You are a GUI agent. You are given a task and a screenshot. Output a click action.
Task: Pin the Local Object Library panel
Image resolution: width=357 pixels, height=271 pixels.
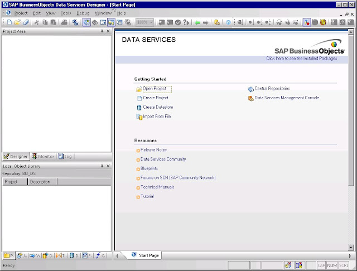click(102, 166)
